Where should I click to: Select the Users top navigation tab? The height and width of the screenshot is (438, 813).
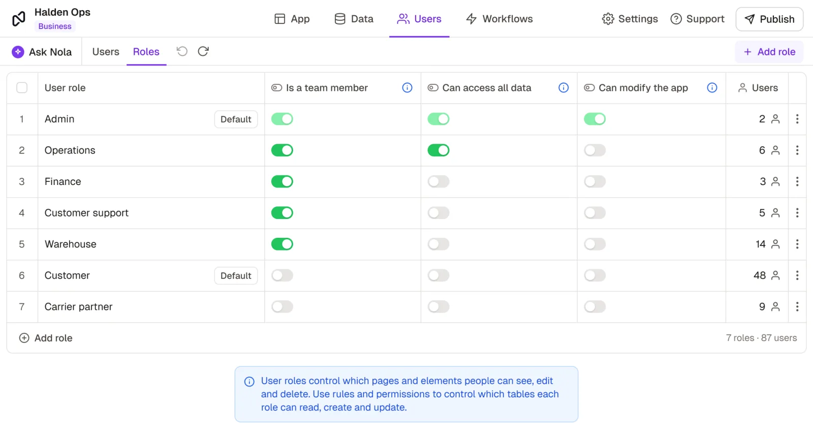419,19
